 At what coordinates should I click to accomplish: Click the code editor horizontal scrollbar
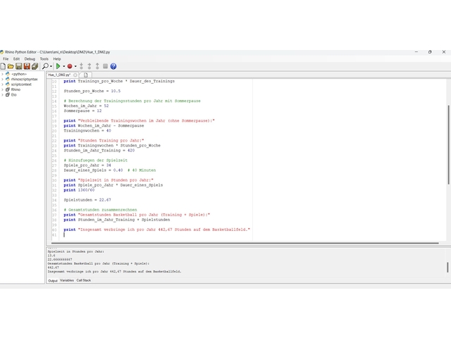point(245,243)
